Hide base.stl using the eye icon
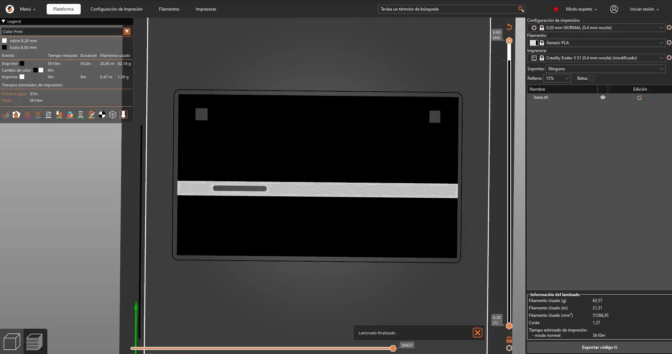The height and width of the screenshot is (354, 672). click(x=603, y=98)
